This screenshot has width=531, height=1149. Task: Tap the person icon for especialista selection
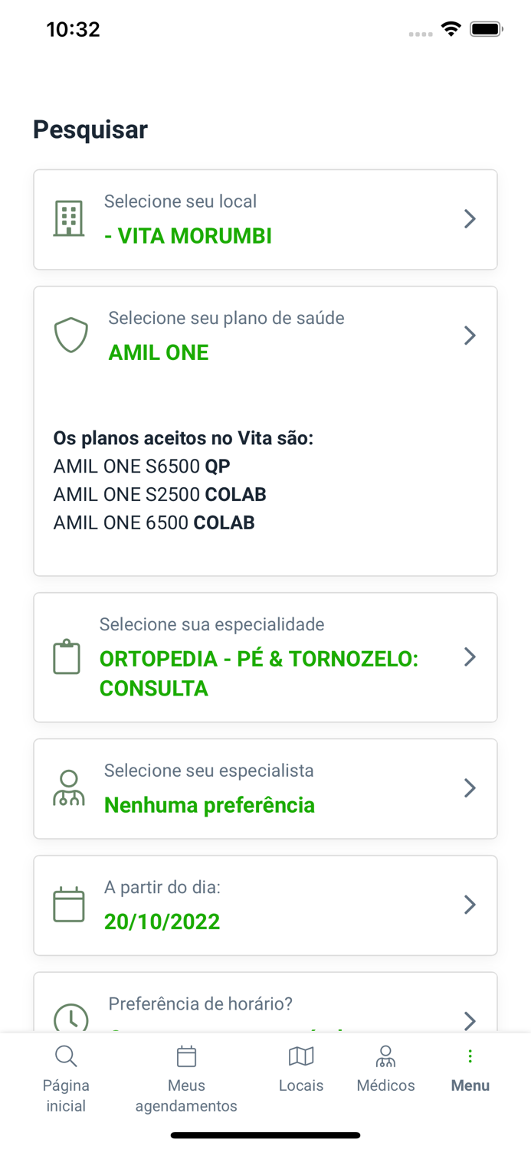70,788
